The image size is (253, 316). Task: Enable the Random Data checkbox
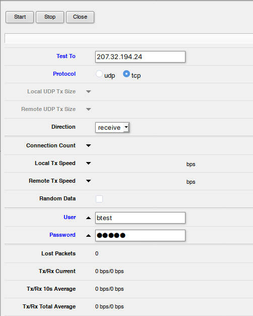[x=99, y=199]
